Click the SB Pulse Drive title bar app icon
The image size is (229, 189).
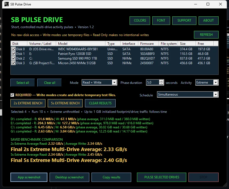point(6,4)
